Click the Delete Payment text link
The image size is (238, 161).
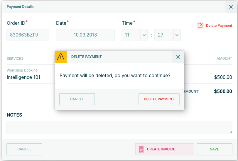click(x=219, y=26)
